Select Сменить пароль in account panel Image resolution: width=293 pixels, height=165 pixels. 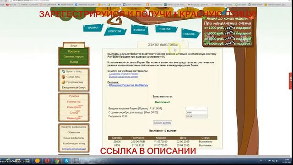[74, 56]
